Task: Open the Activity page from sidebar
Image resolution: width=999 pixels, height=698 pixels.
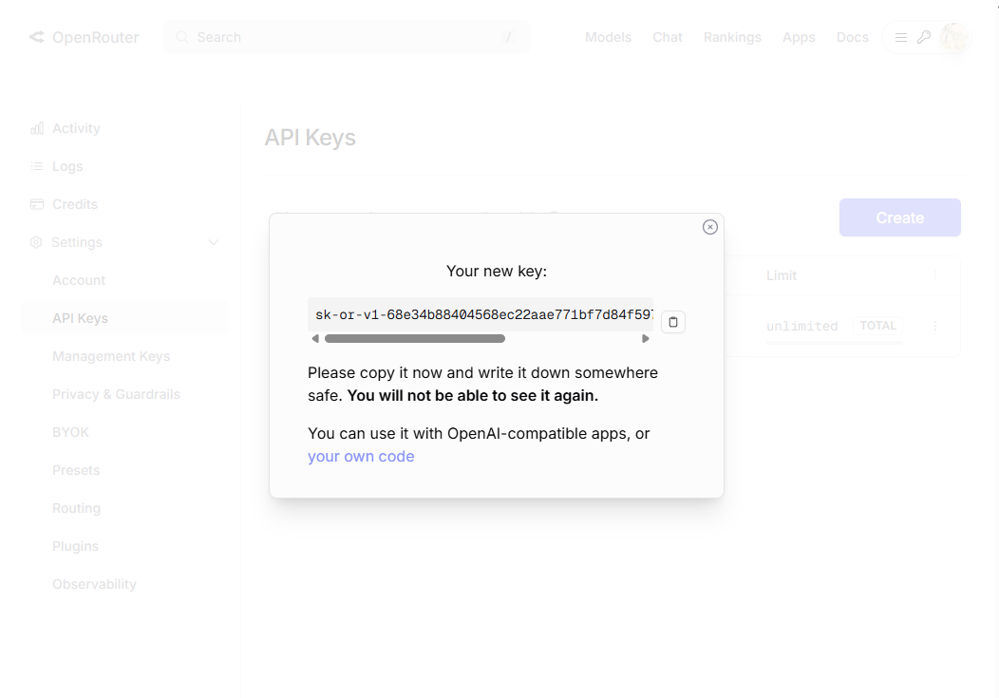Action: 76,128
